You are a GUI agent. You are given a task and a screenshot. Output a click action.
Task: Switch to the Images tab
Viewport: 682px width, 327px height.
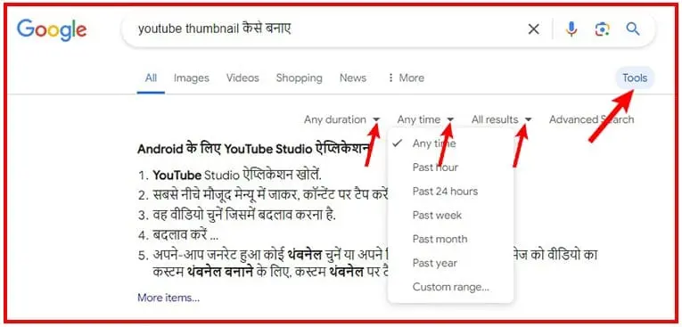192,78
